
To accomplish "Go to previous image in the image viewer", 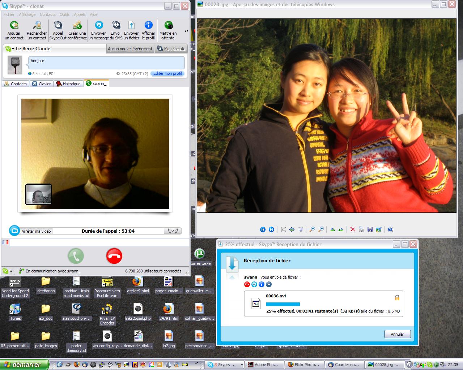I will point(263,229).
